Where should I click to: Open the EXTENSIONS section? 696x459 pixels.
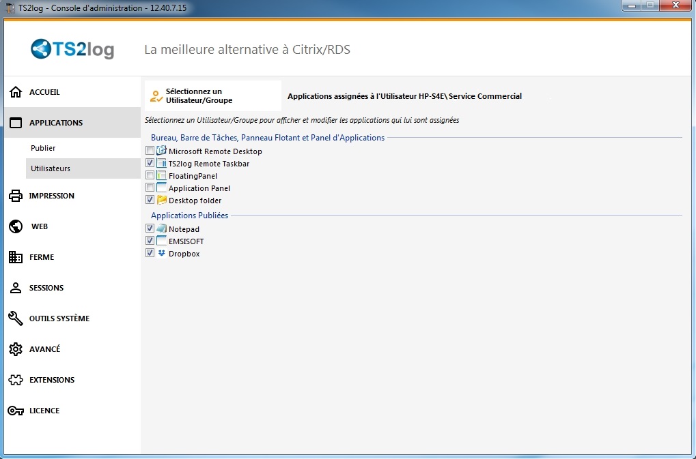click(72, 380)
